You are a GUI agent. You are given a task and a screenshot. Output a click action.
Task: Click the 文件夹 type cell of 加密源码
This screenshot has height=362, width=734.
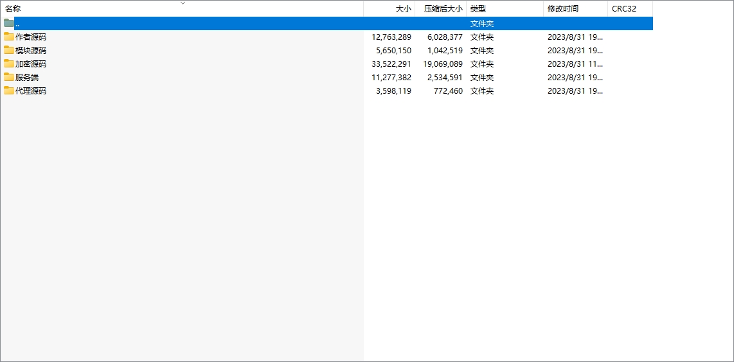pyautogui.click(x=482, y=64)
